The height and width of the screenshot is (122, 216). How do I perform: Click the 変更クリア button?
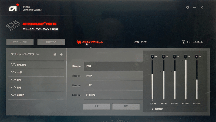coord(51,42)
